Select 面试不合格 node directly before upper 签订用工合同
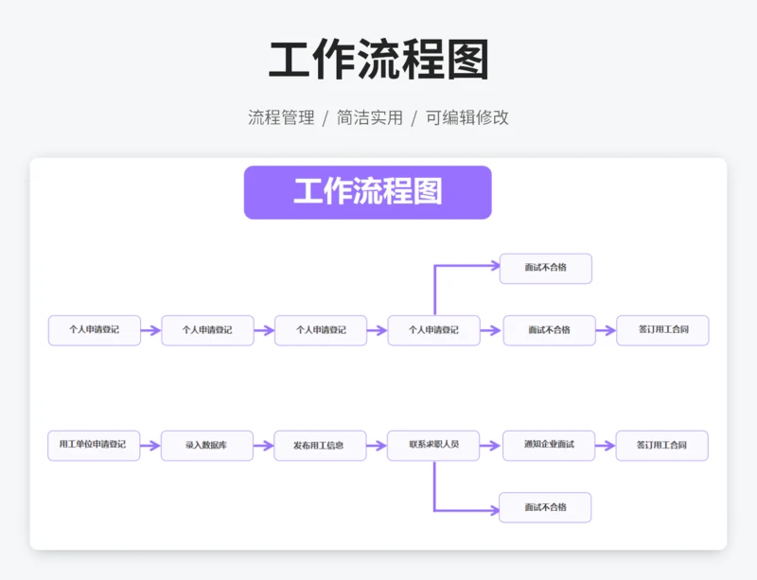The image size is (757, 580). [x=550, y=330]
